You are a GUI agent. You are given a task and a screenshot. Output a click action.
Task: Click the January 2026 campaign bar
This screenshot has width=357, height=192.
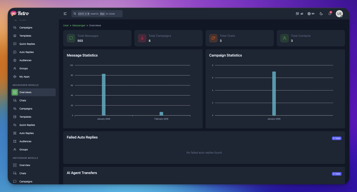274,93
